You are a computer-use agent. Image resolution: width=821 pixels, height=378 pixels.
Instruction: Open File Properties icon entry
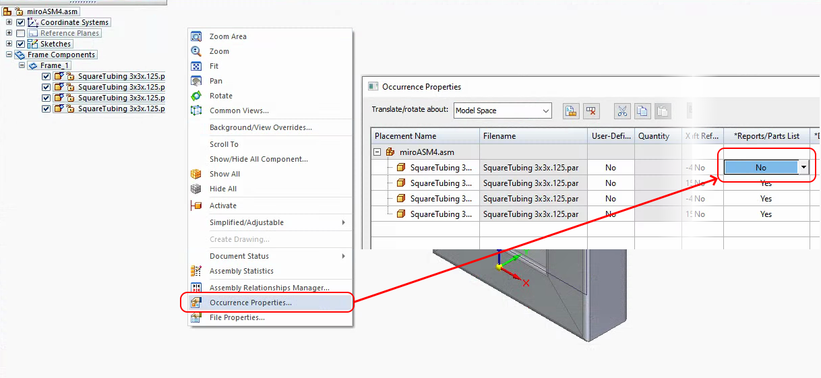coord(196,317)
